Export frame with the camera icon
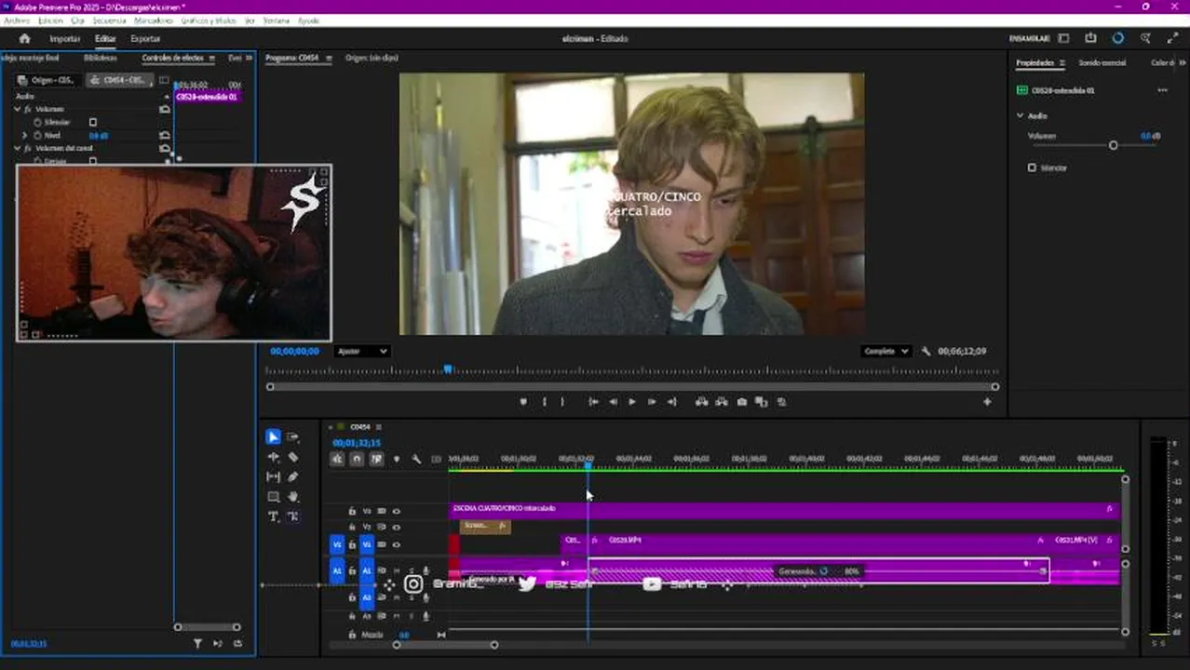 (741, 402)
